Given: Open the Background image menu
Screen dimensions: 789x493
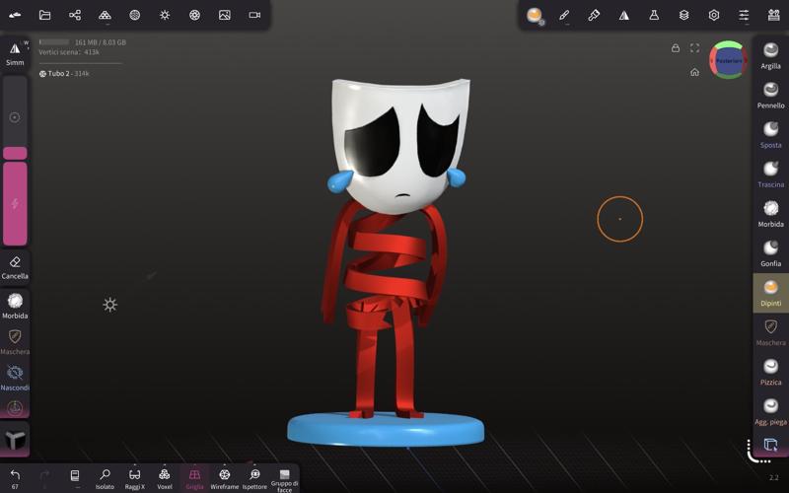Looking at the screenshot, I should pyautogui.click(x=225, y=15).
